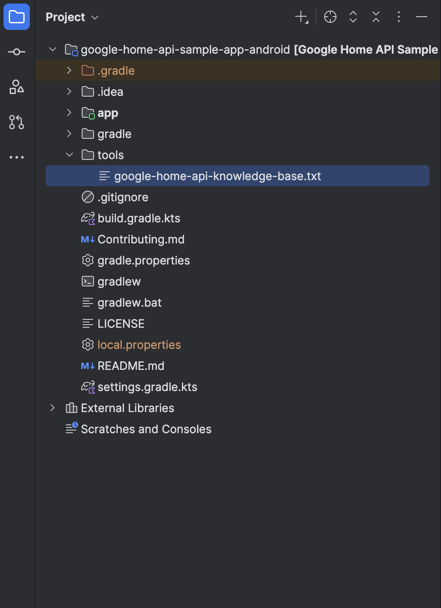
Task: Open Scratches and Consoles
Action: click(145, 429)
